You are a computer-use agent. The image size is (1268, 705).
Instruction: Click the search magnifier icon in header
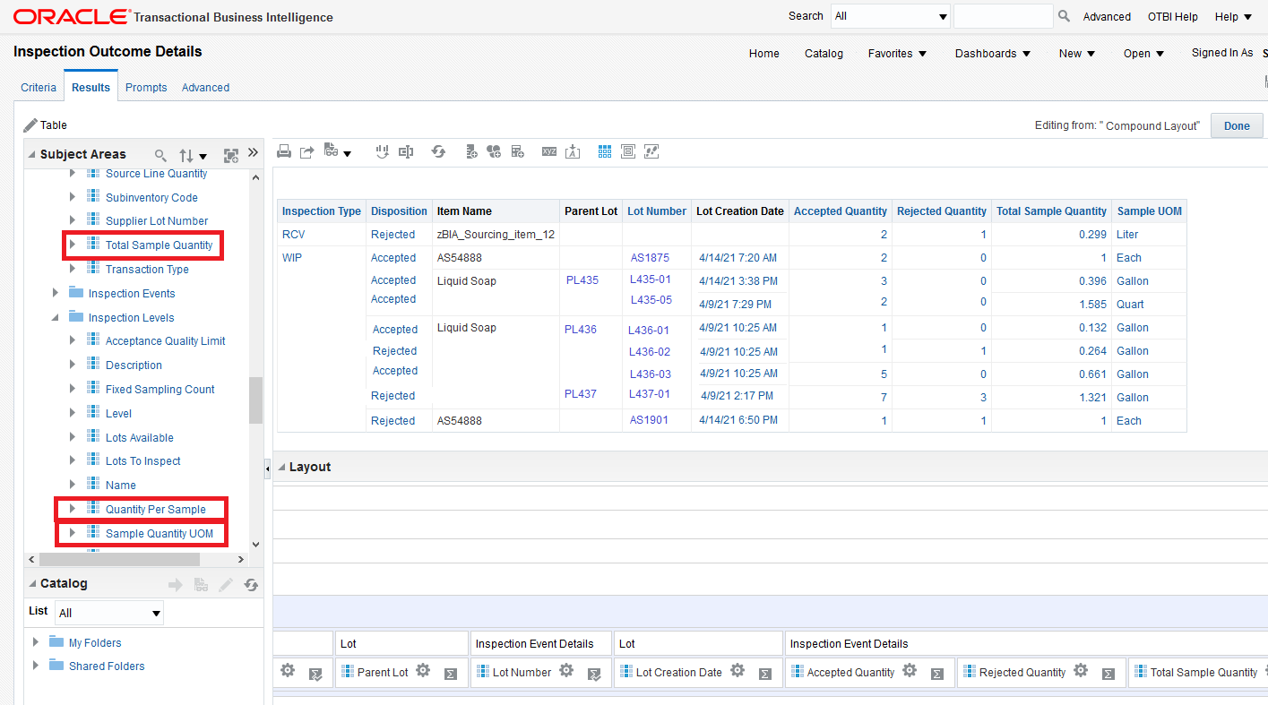click(1064, 16)
